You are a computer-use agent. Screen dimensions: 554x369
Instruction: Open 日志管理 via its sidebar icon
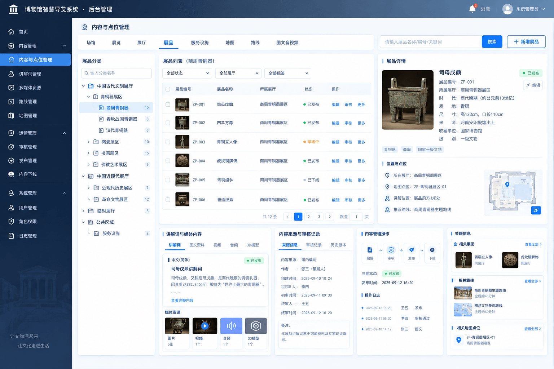[x=11, y=236]
